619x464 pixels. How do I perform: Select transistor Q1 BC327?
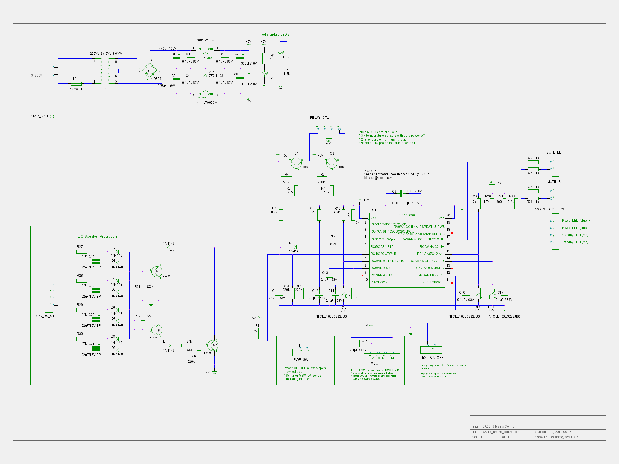[x=296, y=163]
